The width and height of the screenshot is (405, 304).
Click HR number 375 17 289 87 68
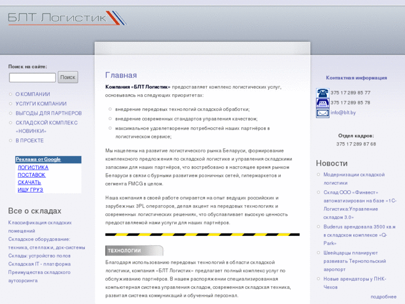point(356,144)
